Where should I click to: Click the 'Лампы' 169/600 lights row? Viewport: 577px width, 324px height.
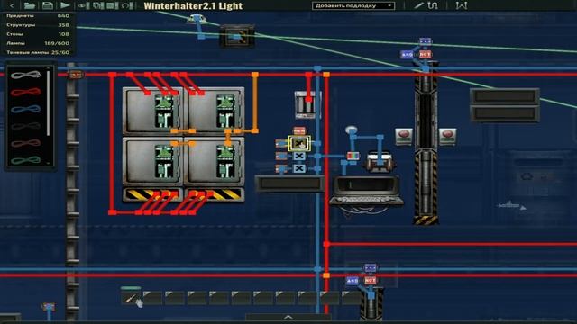[38, 43]
